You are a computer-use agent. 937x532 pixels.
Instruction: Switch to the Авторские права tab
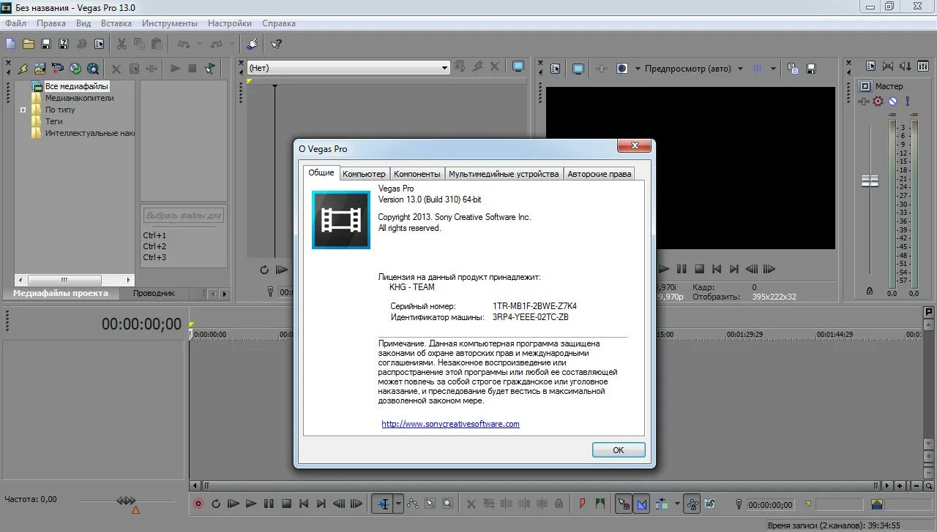coord(600,174)
